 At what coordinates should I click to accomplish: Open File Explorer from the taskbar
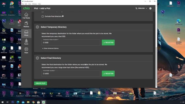pos(28,102)
